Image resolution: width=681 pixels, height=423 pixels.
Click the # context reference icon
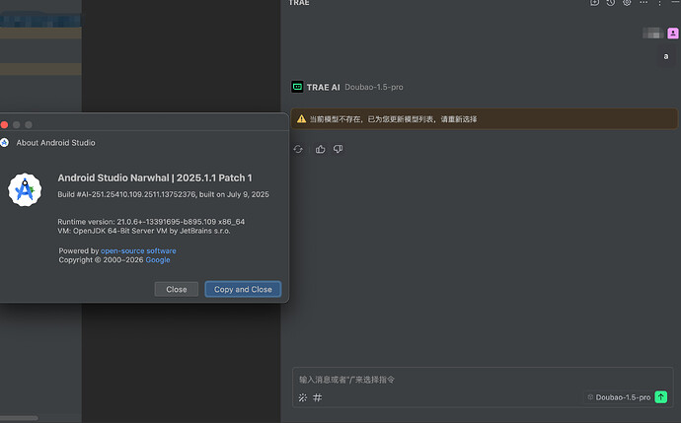(318, 397)
